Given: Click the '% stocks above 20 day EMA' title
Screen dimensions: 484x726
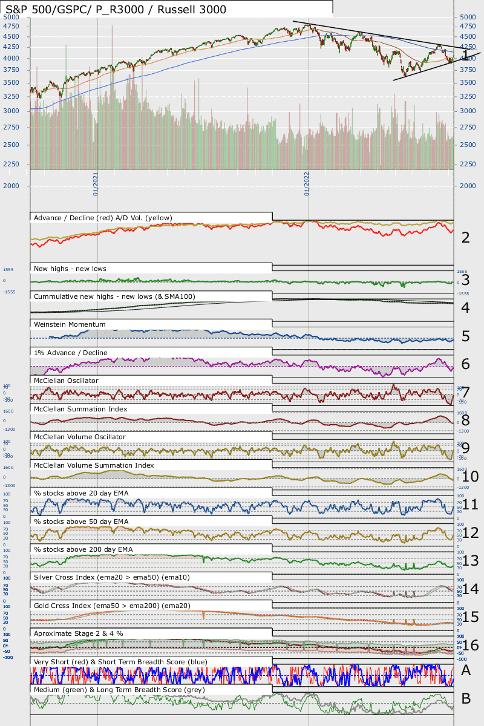Looking at the screenshot, I should pos(81,492).
